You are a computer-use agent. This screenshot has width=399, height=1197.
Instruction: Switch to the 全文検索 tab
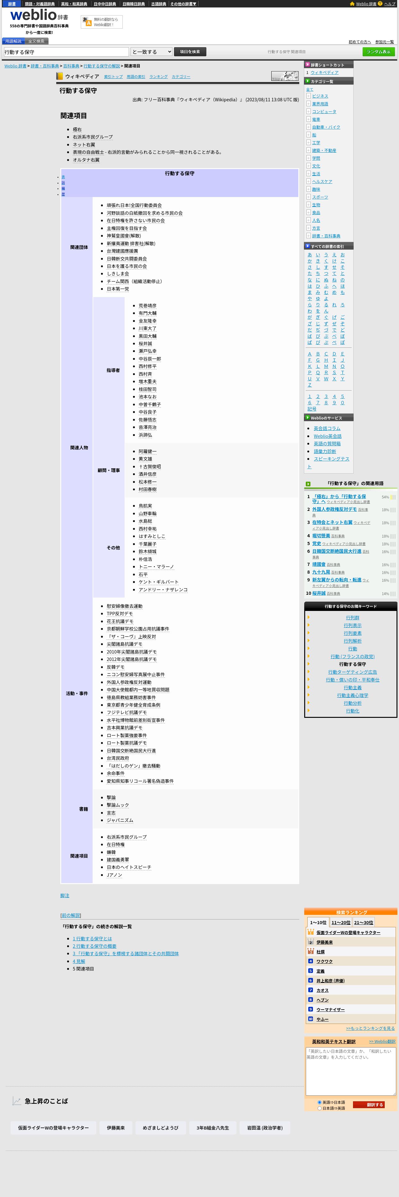coord(36,41)
